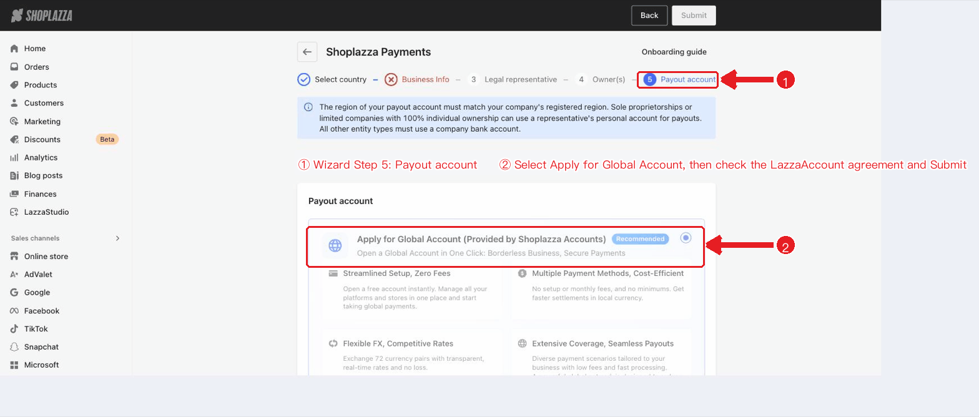Click the Back button in top bar
The image size is (979, 417).
click(649, 16)
